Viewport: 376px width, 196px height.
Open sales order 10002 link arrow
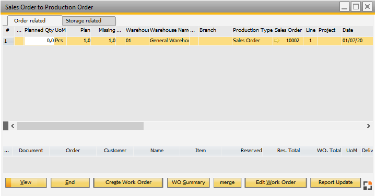coord(277,41)
